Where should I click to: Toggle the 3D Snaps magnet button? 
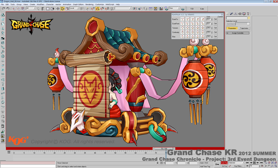[x=92, y=9]
